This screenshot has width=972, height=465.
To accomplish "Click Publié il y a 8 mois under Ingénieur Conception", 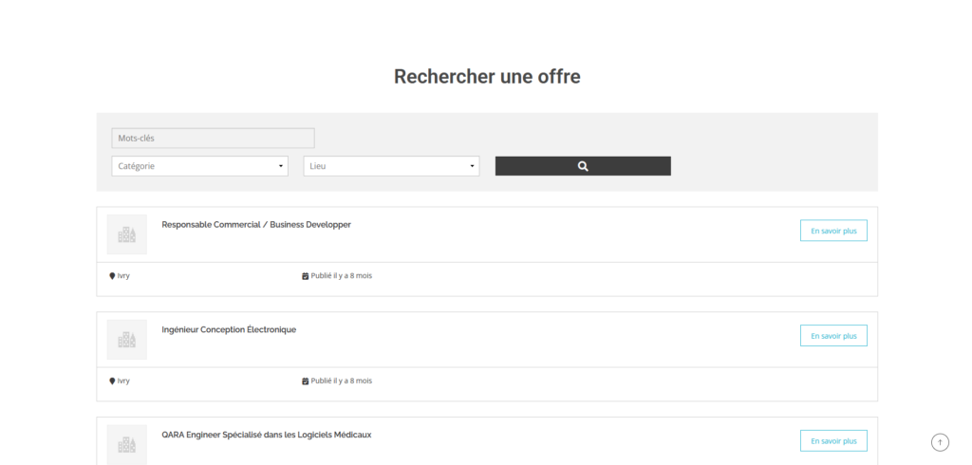I will (342, 381).
